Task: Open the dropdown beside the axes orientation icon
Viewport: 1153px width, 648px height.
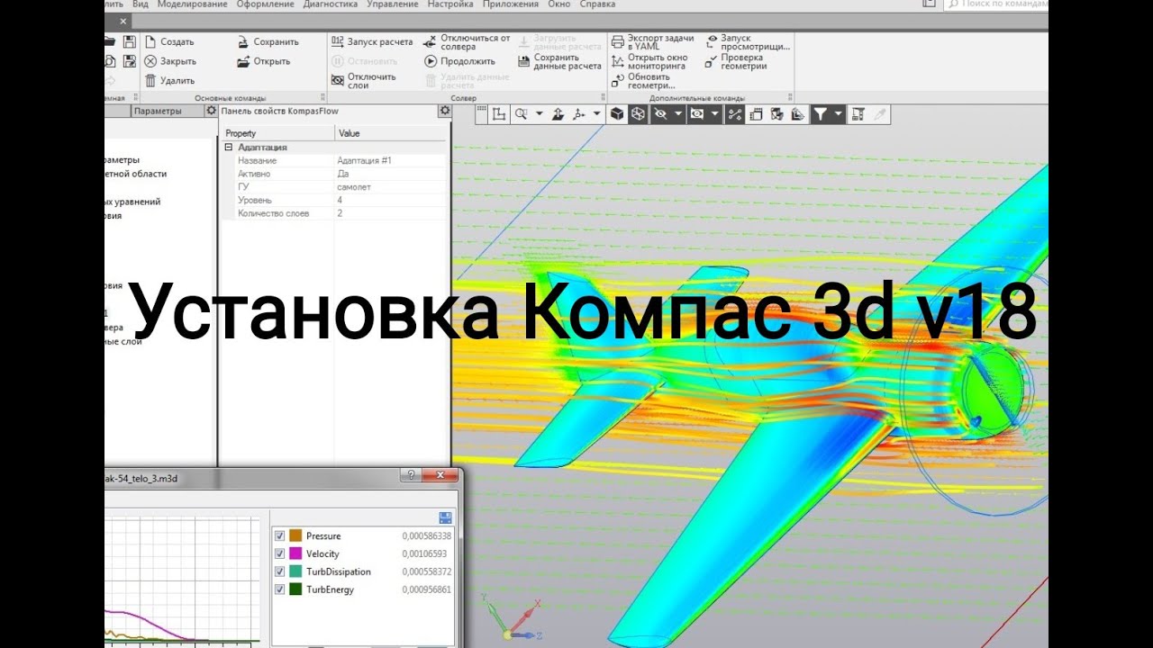Action: (597, 114)
